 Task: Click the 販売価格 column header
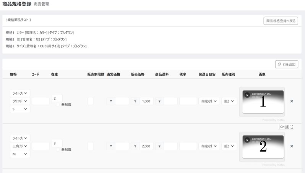pyautogui.click(x=138, y=74)
